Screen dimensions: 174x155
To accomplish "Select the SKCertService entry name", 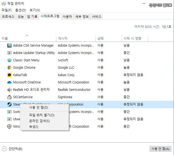I will pyautogui.click(x=23, y=97).
